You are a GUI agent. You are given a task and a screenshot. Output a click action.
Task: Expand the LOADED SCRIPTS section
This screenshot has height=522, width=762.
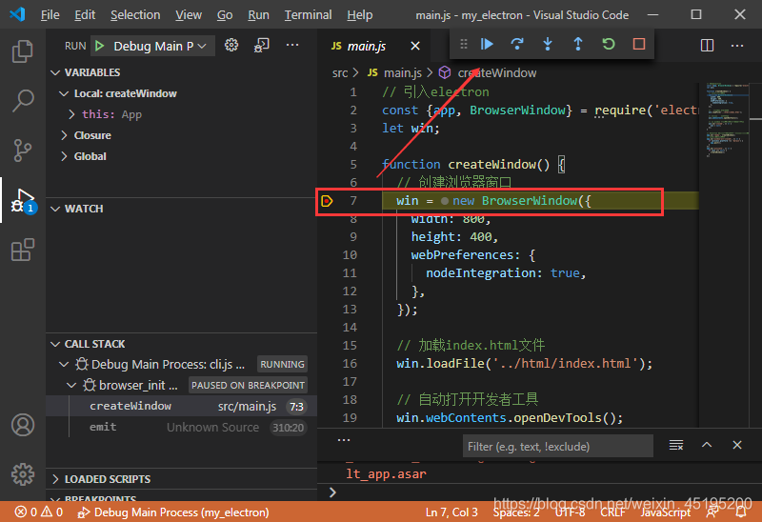[55, 479]
